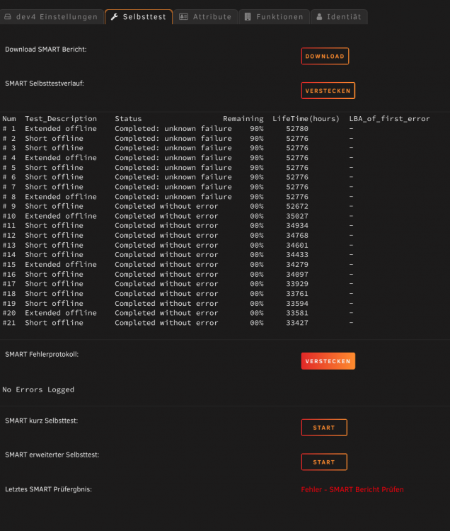Click the 'Test_Description' column header
The width and height of the screenshot is (450, 531).
click(x=61, y=119)
